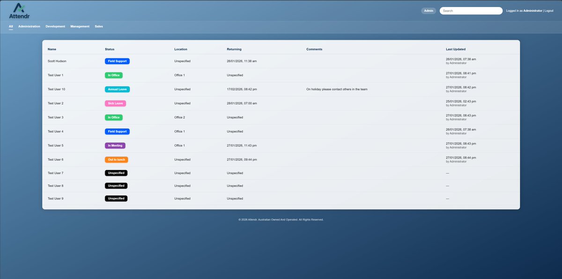Click the In Meeting status badge
Viewport: 562px width, 279px height.
[x=115, y=145]
